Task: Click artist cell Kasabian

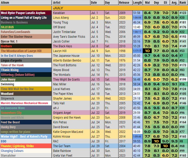Action: pyautogui.click(x=71, y=13)
